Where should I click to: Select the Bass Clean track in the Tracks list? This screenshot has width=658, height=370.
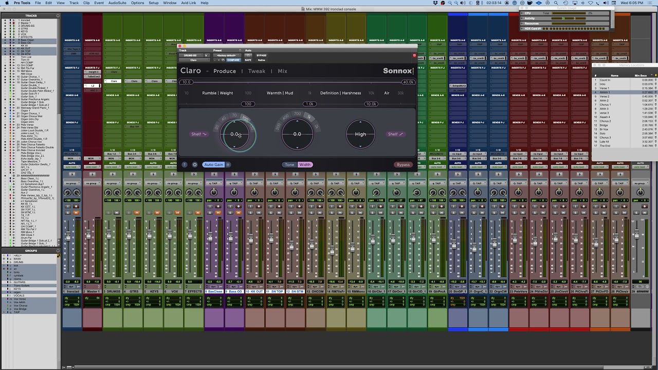pyautogui.click(x=28, y=41)
